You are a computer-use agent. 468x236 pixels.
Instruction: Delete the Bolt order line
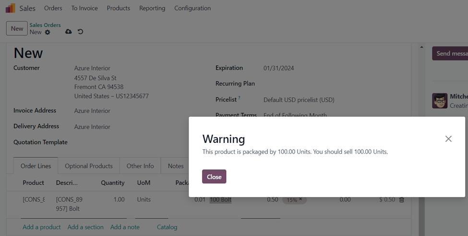pyautogui.click(x=402, y=200)
